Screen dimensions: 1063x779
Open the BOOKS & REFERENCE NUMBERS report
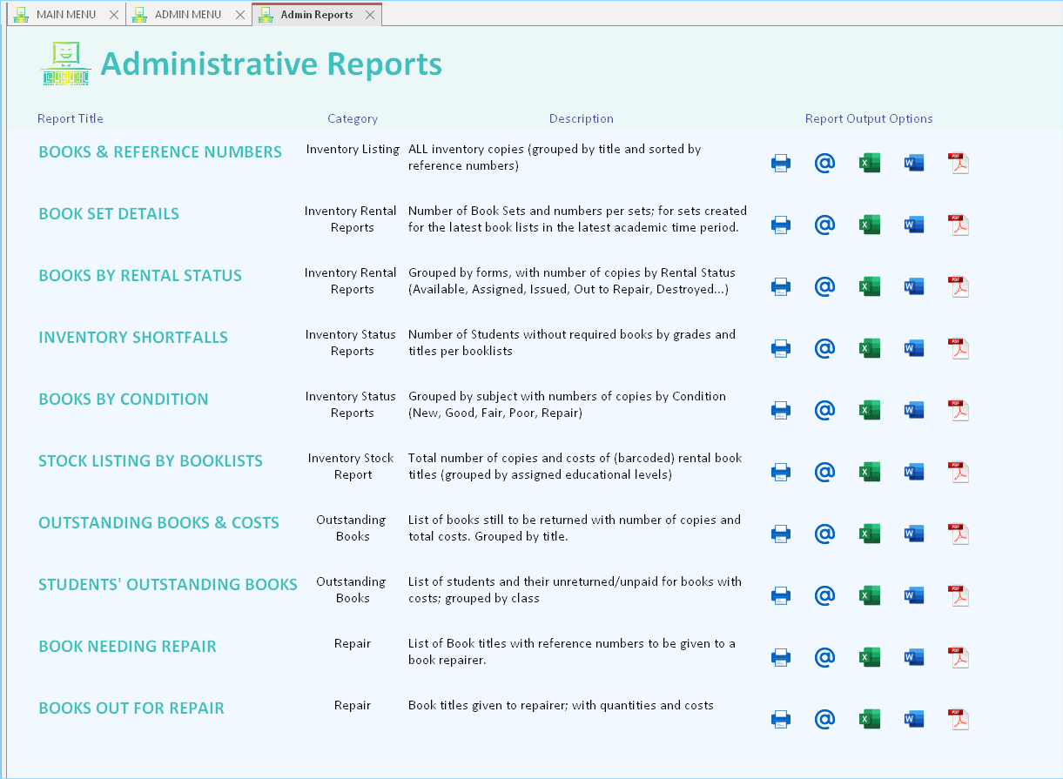160,152
